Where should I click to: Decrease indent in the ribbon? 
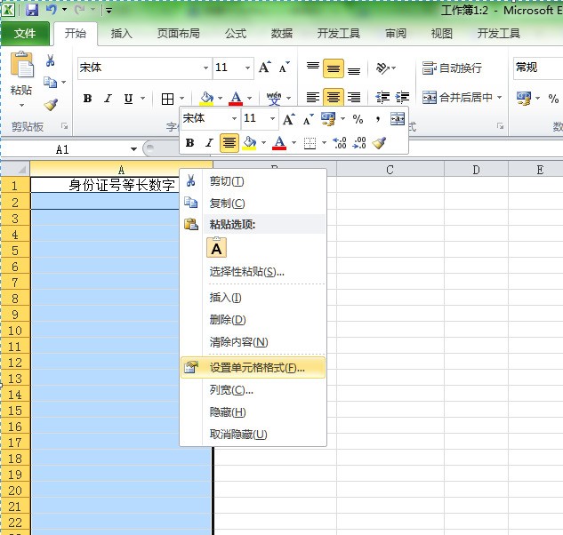(x=382, y=97)
